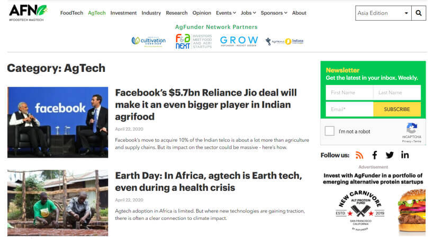Viewport: 434px width, 239px height.
Task: Focus the Email newsletter field
Action: (x=349, y=109)
